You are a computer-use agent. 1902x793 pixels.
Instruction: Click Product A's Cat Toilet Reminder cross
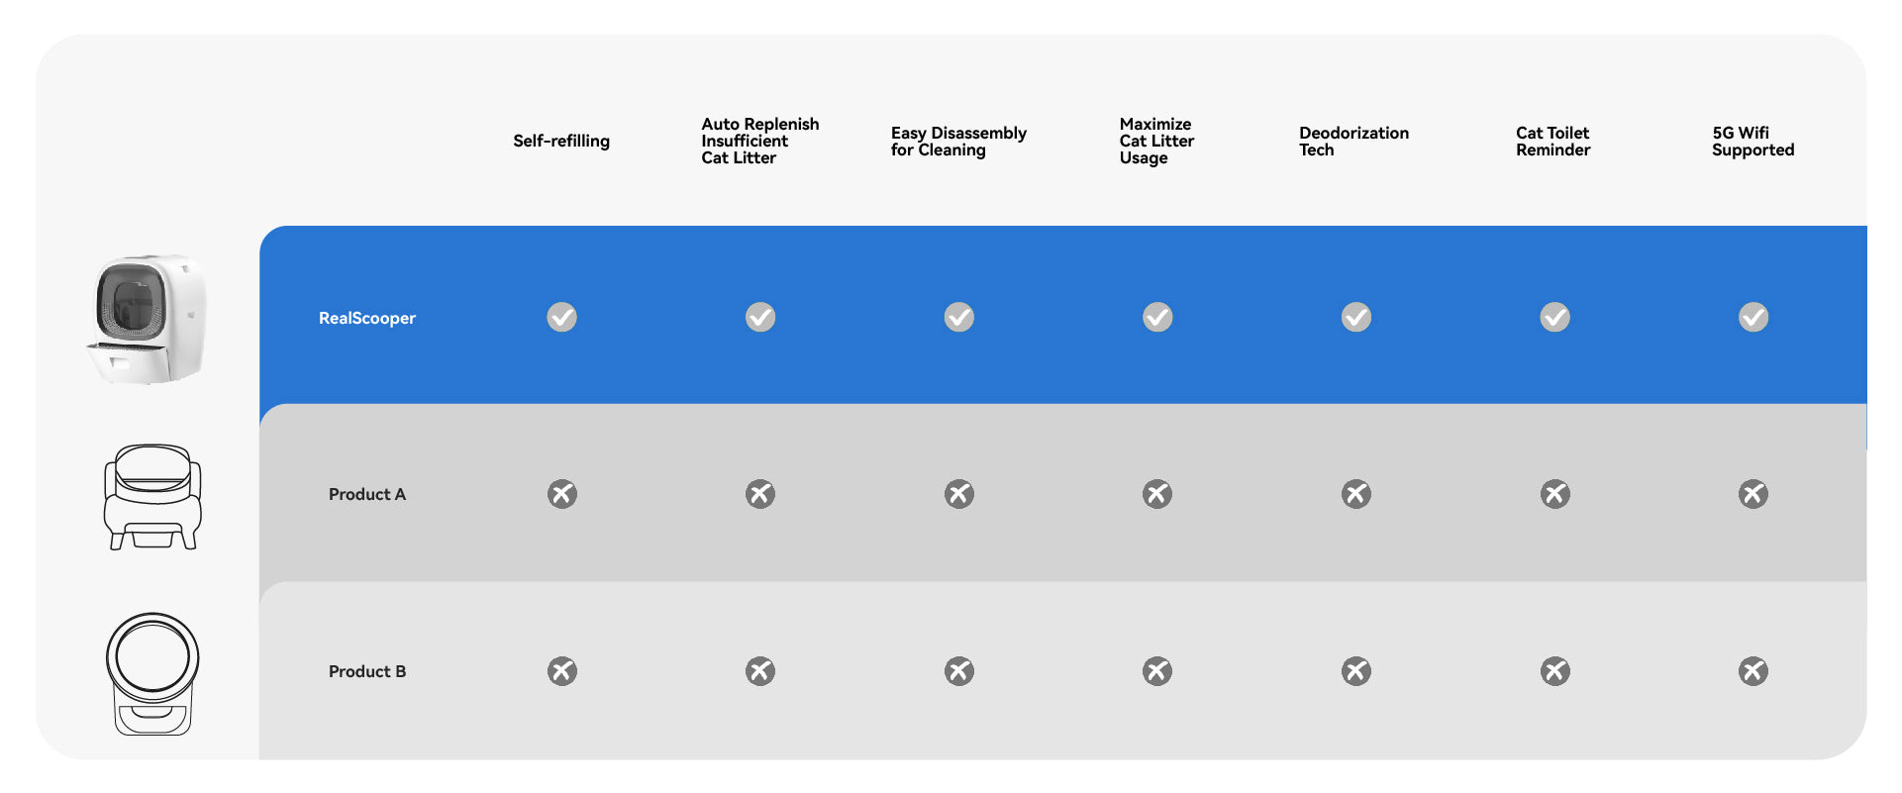[x=1554, y=494]
